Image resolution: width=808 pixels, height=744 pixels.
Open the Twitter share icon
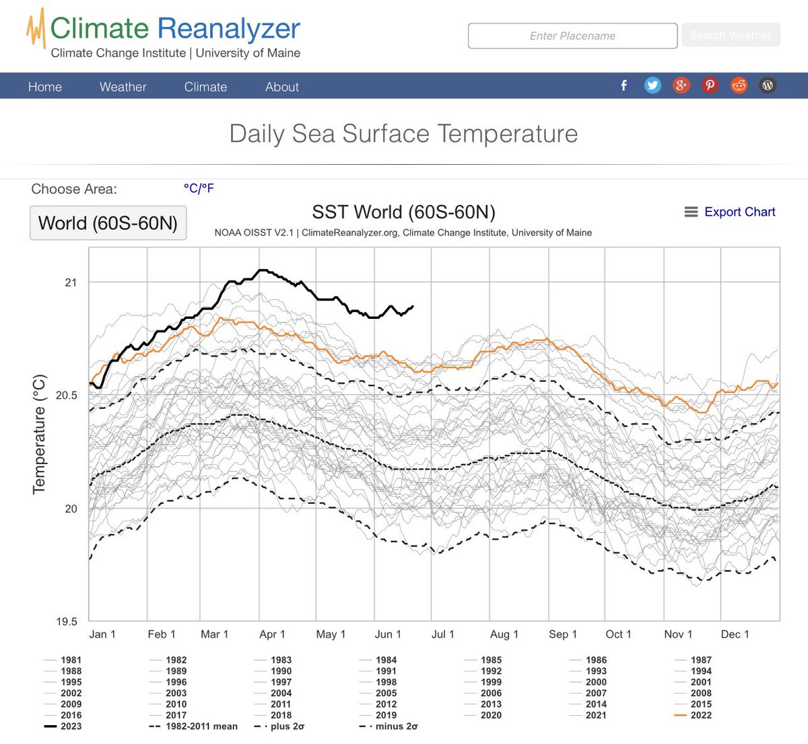click(652, 85)
